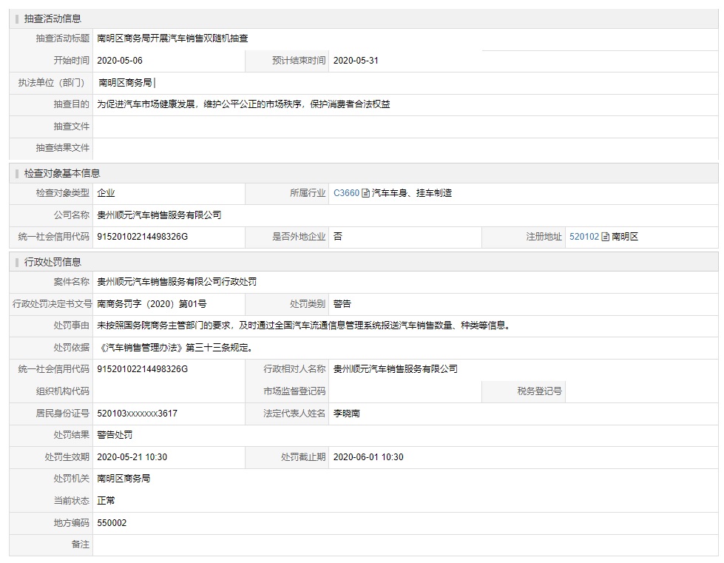This screenshot has width=724, height=563.
Task: Select legal representative name 李晓南
Action: tap(347, 414)
